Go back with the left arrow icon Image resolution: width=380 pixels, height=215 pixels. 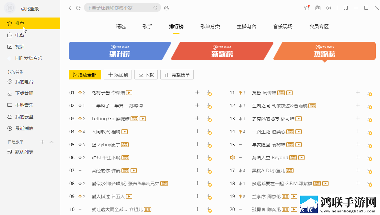[x=70, y=8]
